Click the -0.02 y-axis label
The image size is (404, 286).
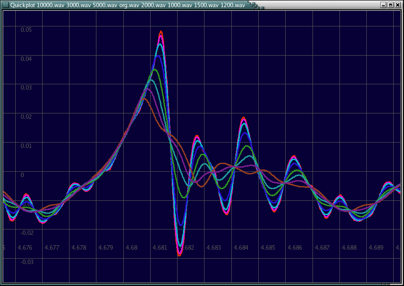27,233
